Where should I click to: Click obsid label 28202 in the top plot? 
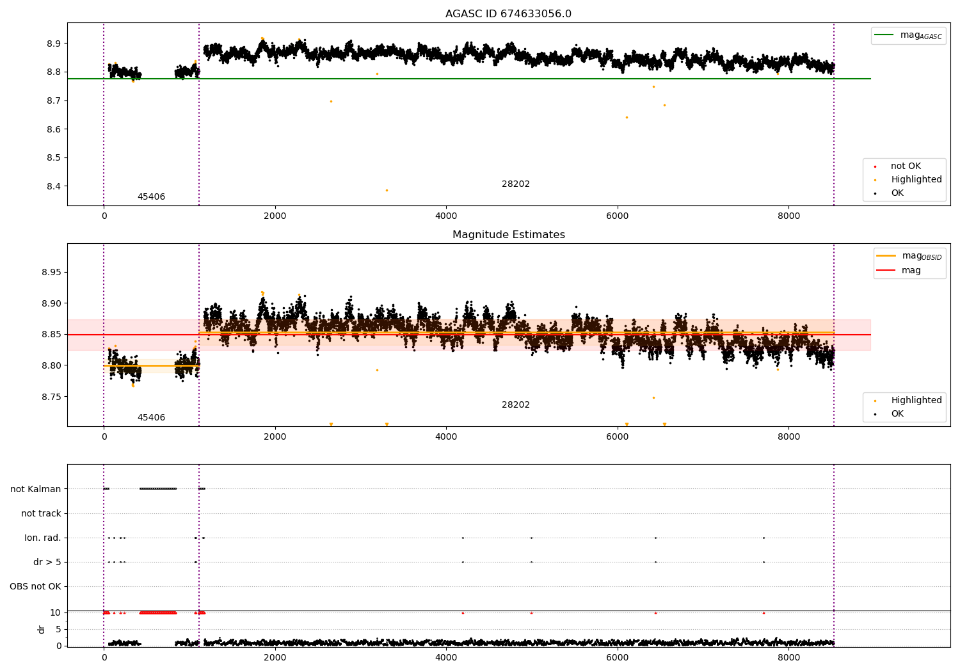[x=516, y=184]
